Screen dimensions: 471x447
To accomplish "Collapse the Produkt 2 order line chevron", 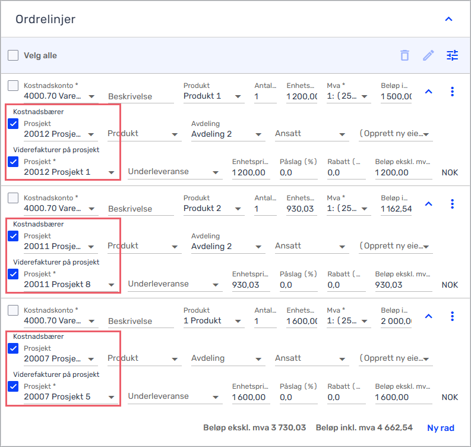I will point(429,204).
